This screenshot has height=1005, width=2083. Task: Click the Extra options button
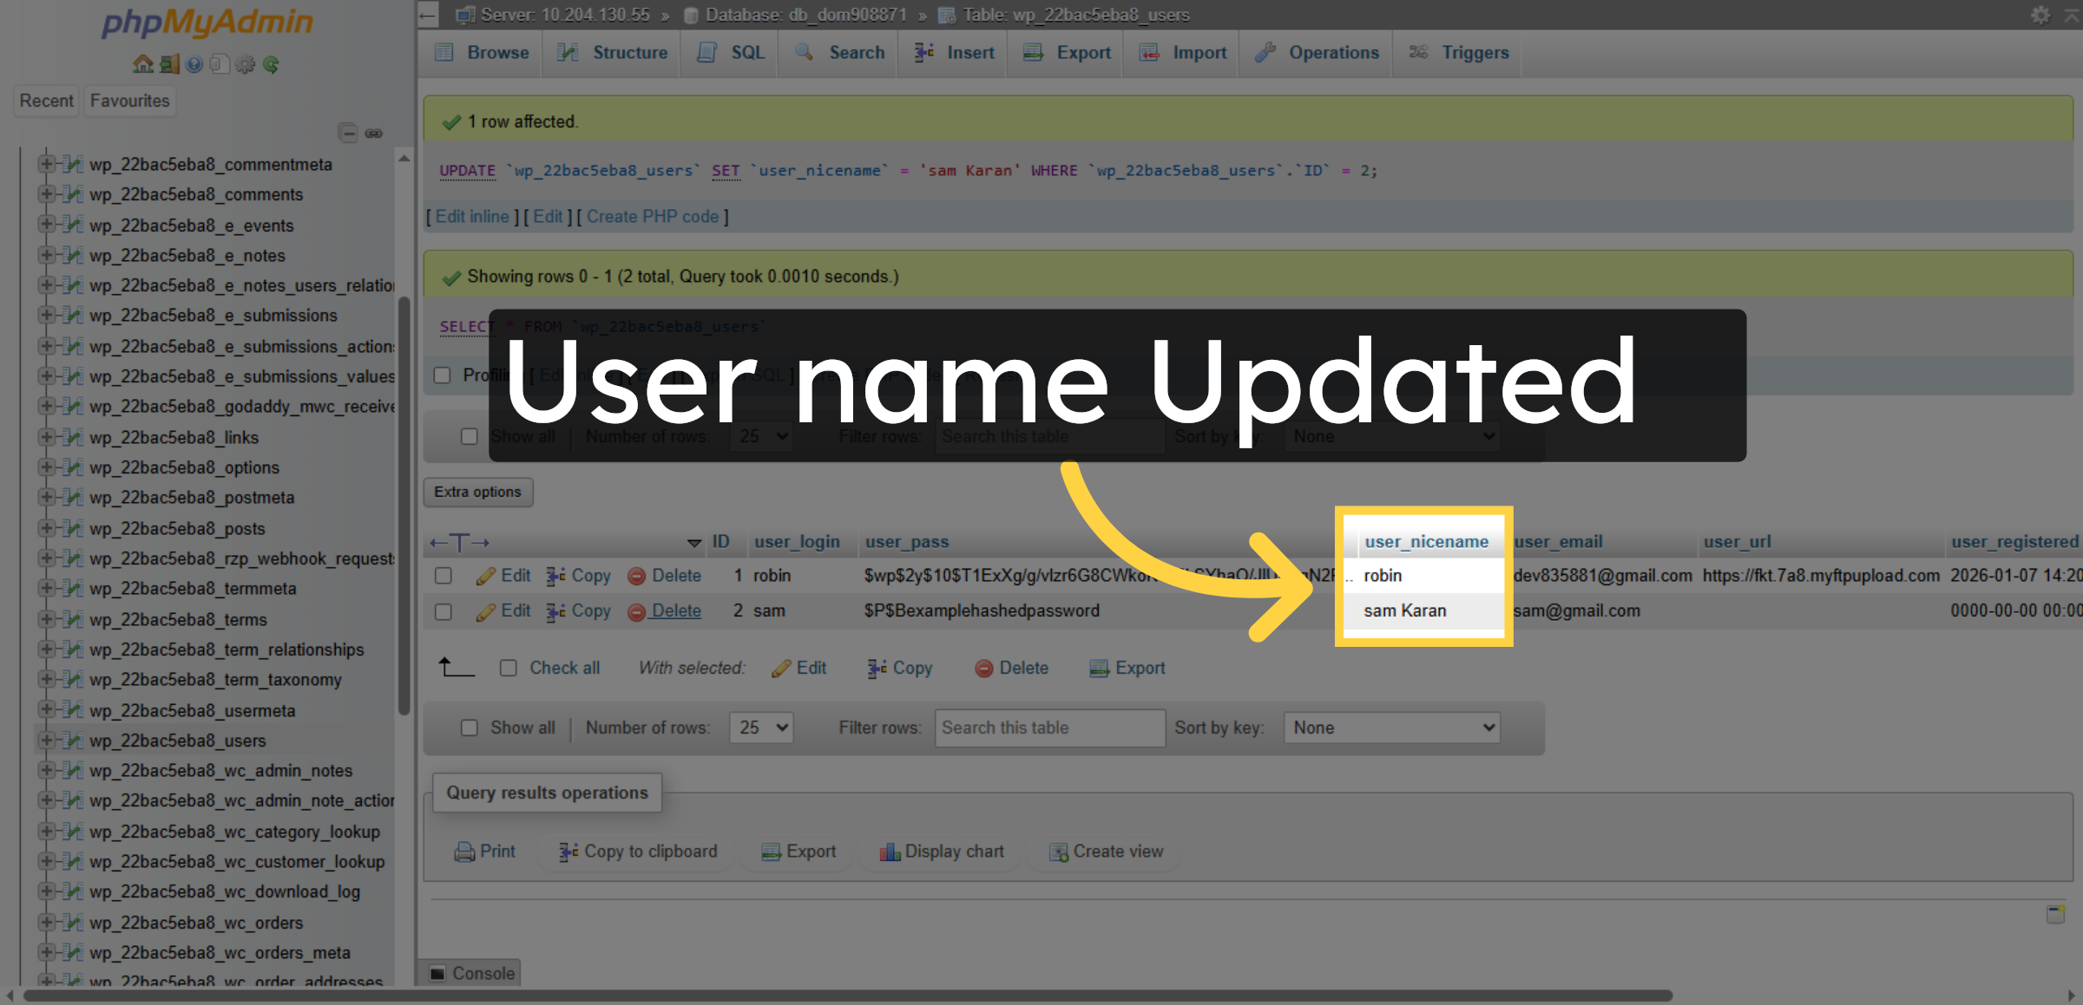[478, 492]
